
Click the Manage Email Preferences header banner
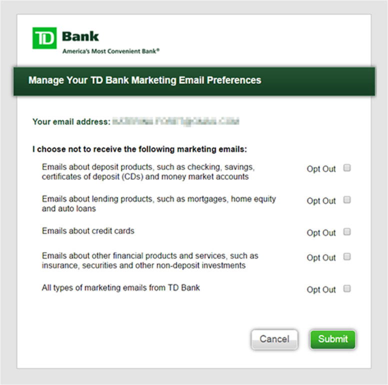[194, 80]
